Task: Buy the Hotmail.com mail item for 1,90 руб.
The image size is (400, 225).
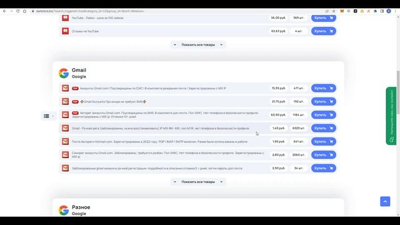Action: coord(324,142)
